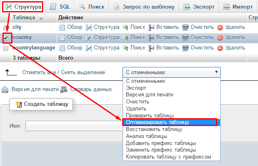Click Очистить icon in countrylanguage row
Screen dimensions: 258x166
click(x=185, y=48)
